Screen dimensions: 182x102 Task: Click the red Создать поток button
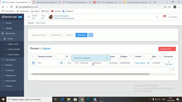click(x=166, y=49)
